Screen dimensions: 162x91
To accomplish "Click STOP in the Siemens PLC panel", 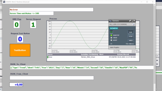I will click(131, 36).
